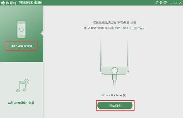The height and width of the screenshot is (118, 183).
Task: Close the recovery application window
Action: click(x=180, y=3)
